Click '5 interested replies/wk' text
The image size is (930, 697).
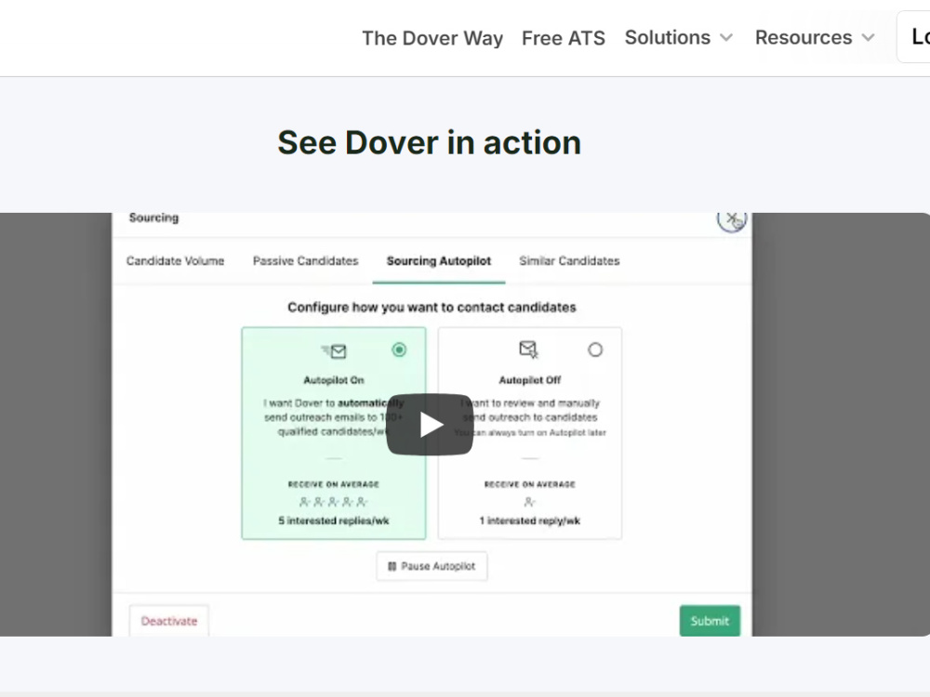(334, 520)
